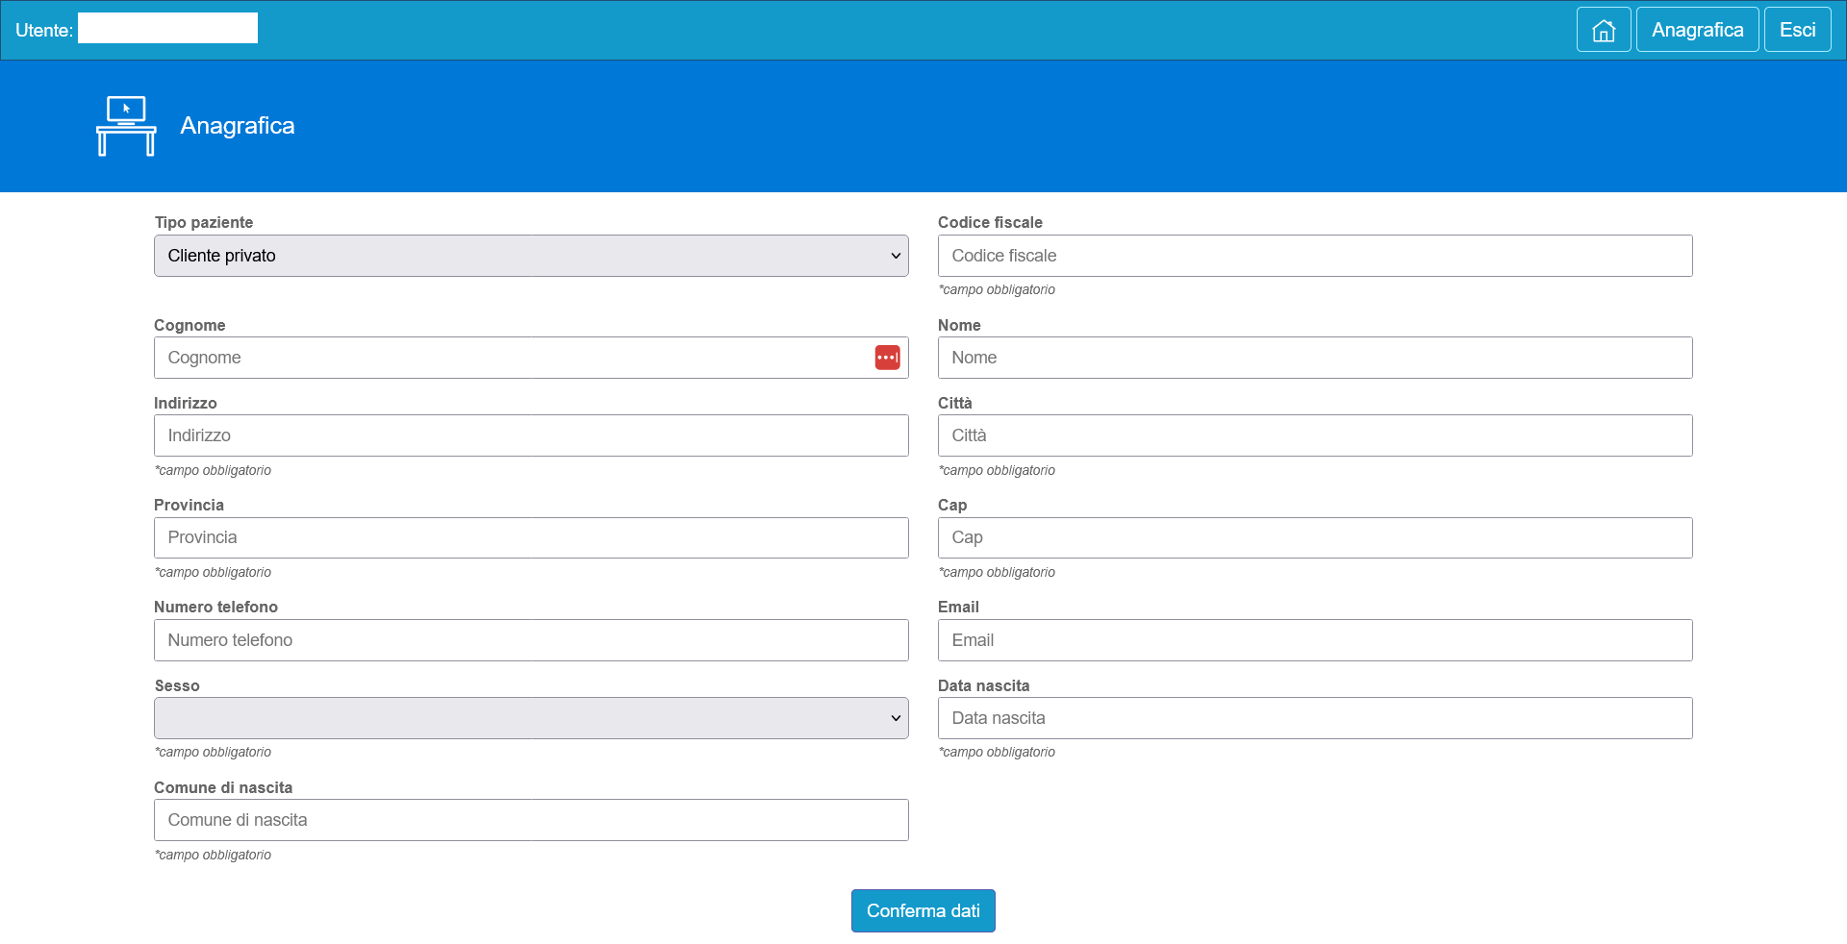Click the Numero telefono field
Image resolution: width=1847 pixels, height=944 pixels.
click(531, 640)
